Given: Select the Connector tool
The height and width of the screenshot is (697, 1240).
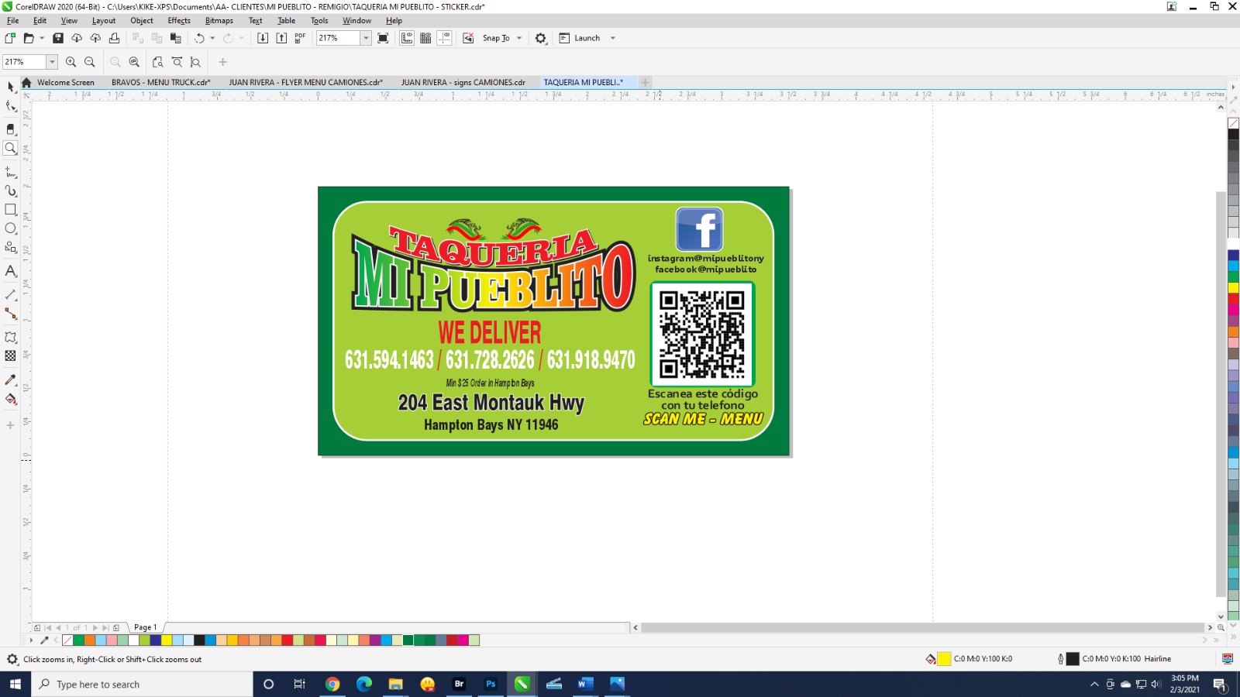Looking at the screenshot, I should tap(10, 314).
